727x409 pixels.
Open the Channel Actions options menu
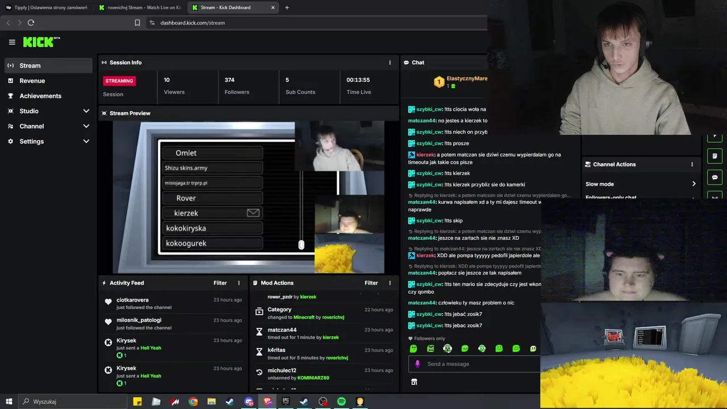coord(692,164)
